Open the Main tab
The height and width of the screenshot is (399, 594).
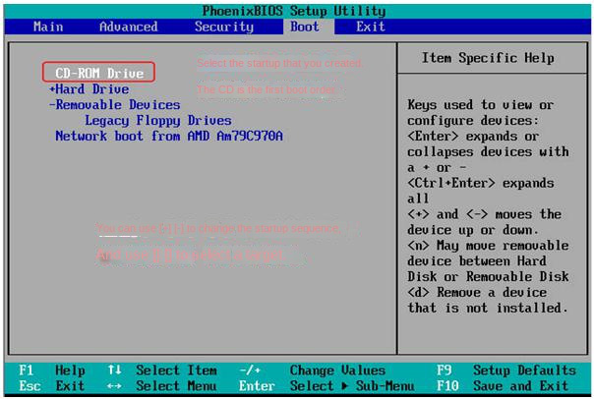coord(48,27)
